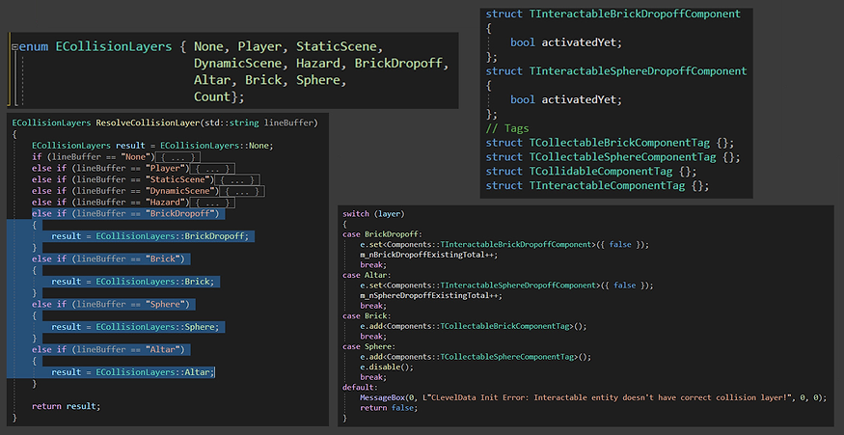Click the else if lineBuffer == "Hazard" condition
This screenshot has width=844, height=435.
click(109, 203)
